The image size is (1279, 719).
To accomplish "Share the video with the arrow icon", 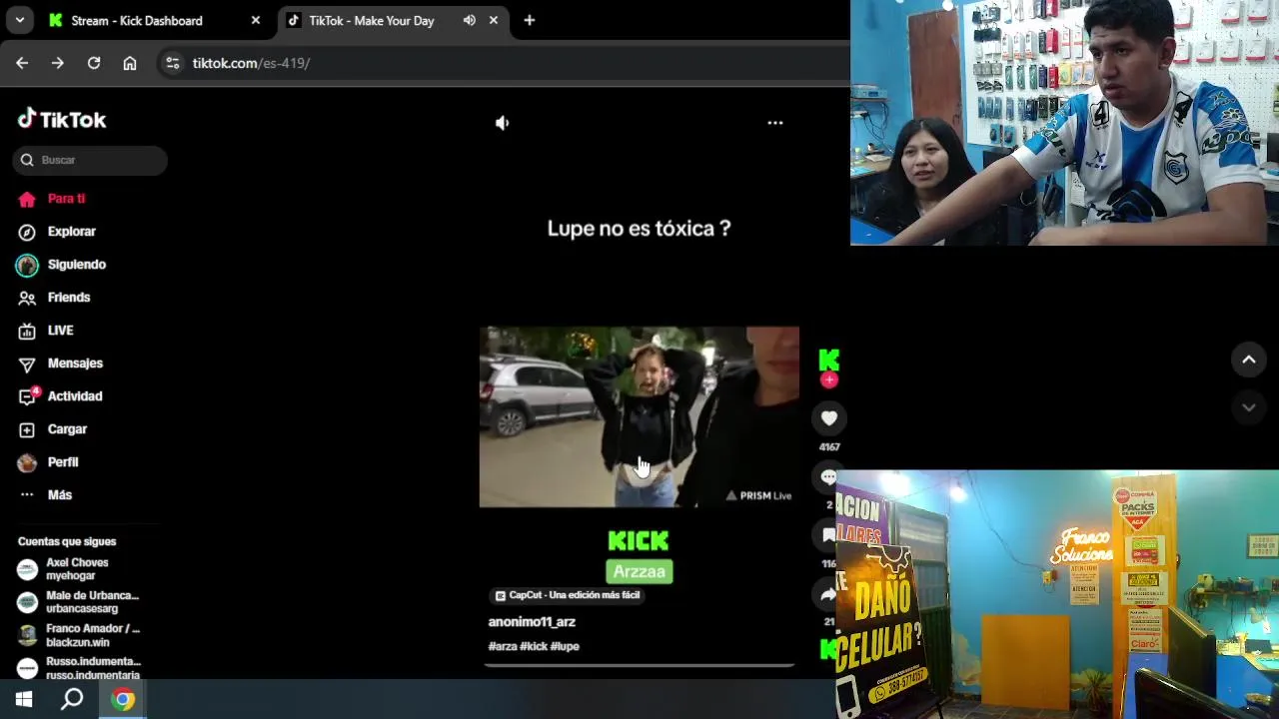I will [828, 595].
